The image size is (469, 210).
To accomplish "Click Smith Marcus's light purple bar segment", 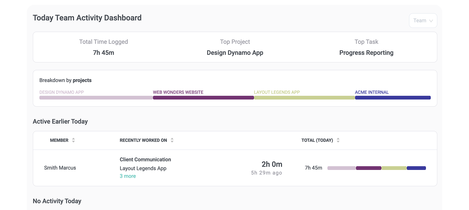I will pyautogui.click(x=342, y=168).
